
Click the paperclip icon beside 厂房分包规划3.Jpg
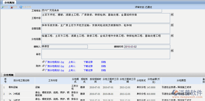pyautogui.click(x=43, y=70)
